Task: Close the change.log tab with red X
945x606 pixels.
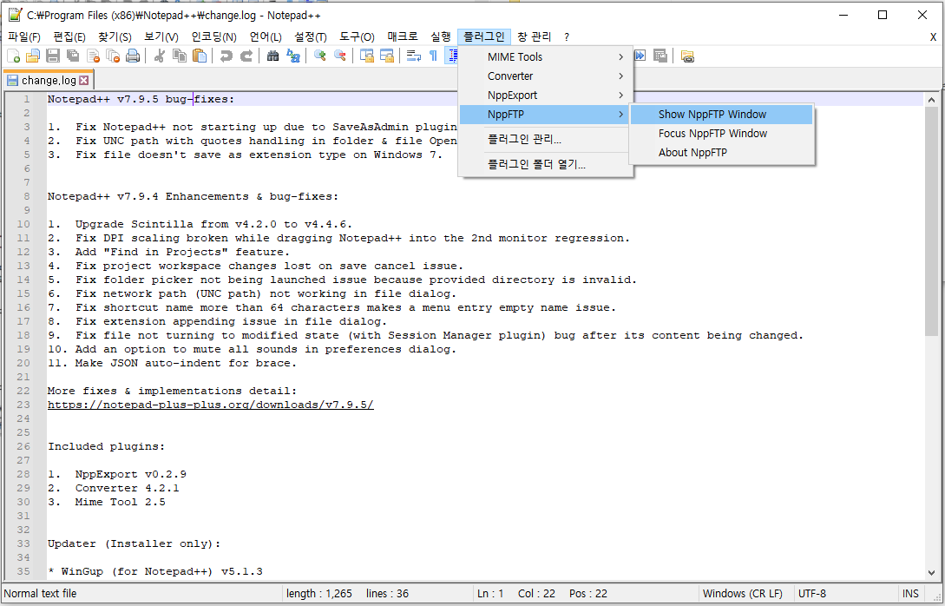Action: [84, 80]
